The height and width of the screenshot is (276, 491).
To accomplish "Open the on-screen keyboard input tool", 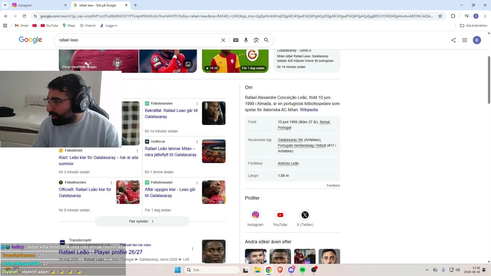I will (236, 40).
